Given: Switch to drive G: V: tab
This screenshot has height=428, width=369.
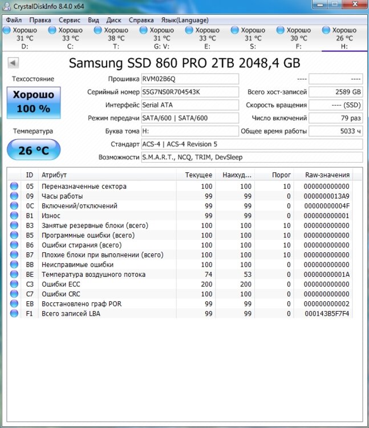Looking at the screenshot, I should (x=161, y=38).
